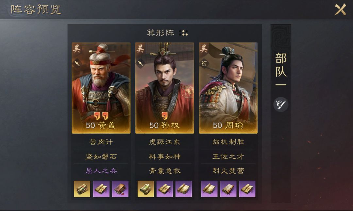Click 周瑜's middle purple book item
This screenshot has width=353, height=211.
click(x=228, y=189)
